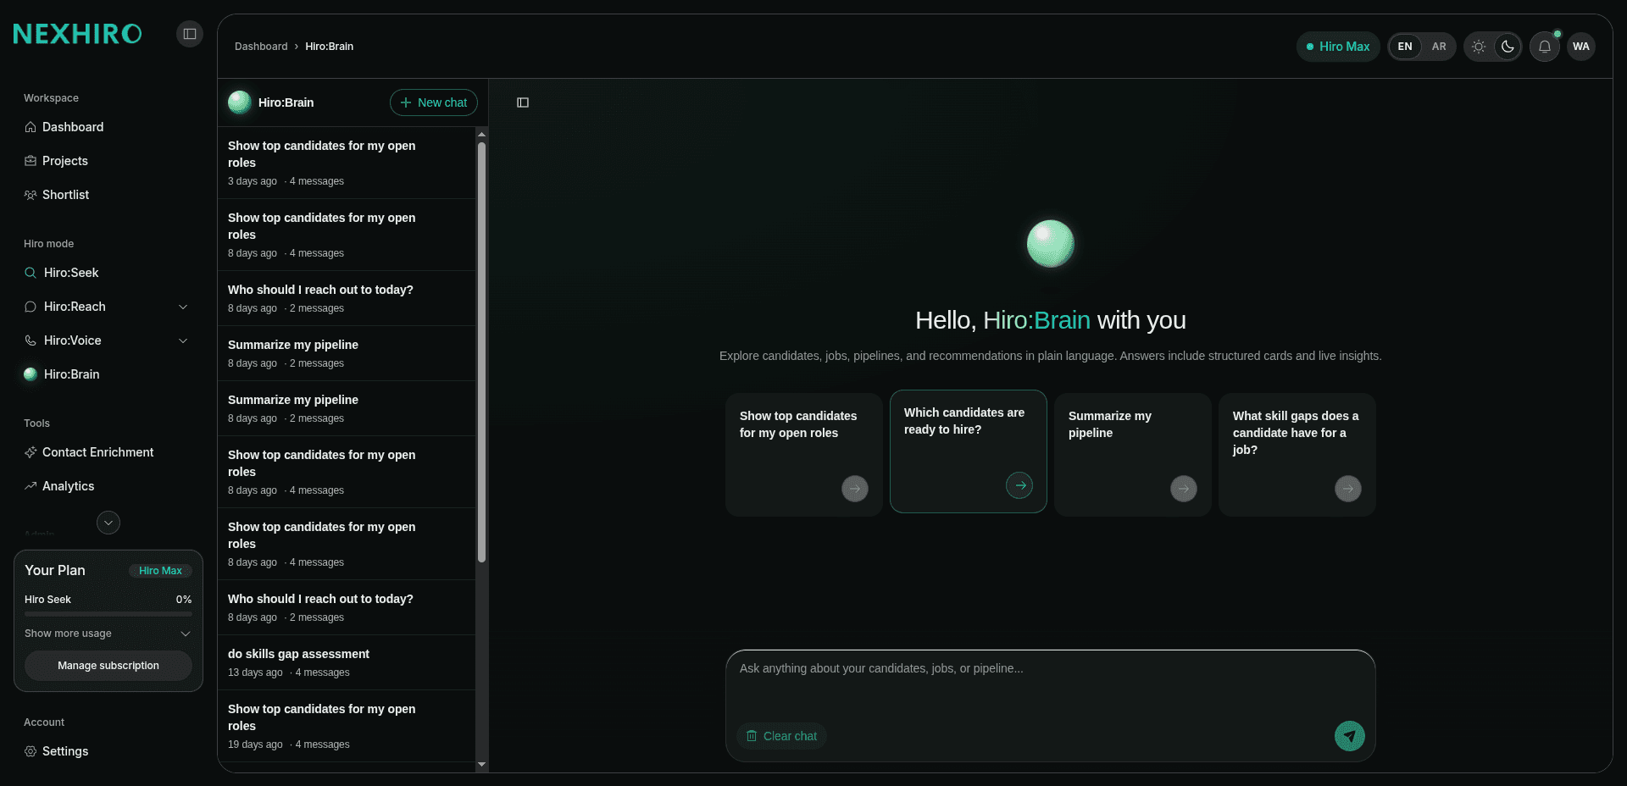
Task: Open 'Show top candidates' chat from 19 days ago
Action: pos(347,726)
